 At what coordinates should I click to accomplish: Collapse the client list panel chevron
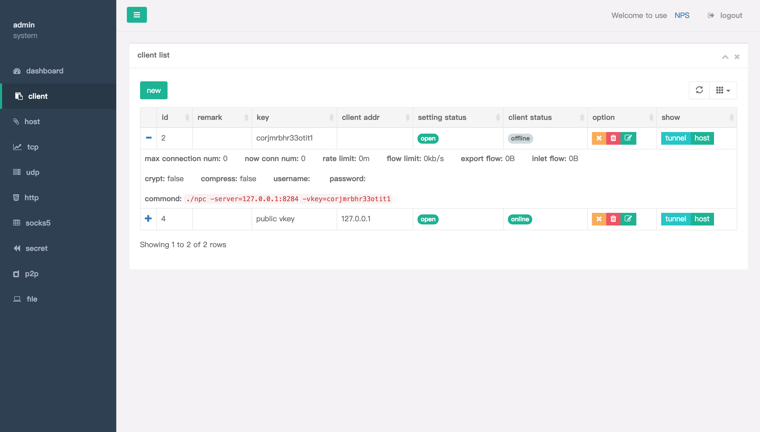pos(725,57)
